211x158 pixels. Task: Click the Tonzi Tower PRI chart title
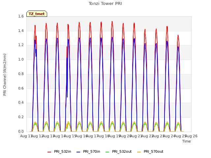click(x=105, y=4)
